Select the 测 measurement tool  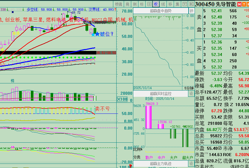(135, 4)
